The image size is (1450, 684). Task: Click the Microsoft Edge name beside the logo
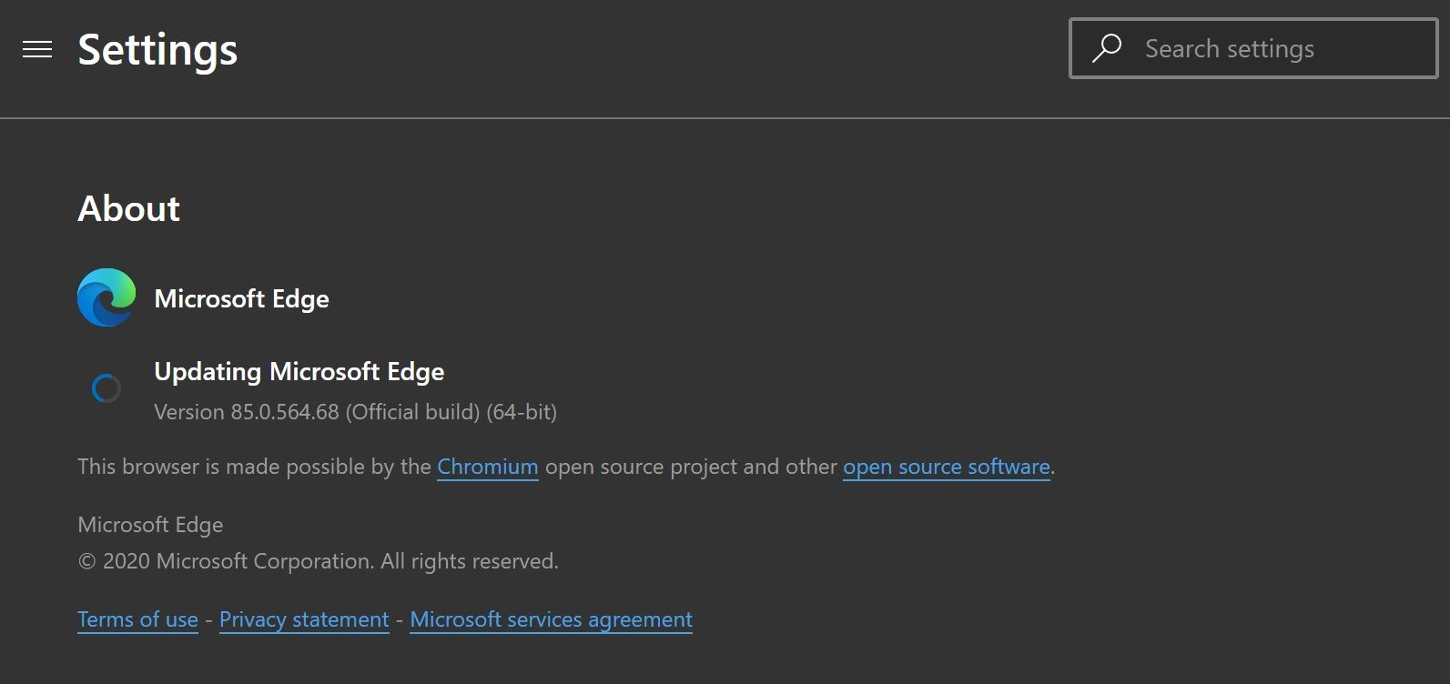click(241, 298)
